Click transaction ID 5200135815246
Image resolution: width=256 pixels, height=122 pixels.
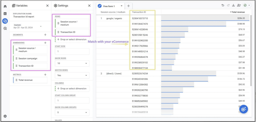click(140, 35)
